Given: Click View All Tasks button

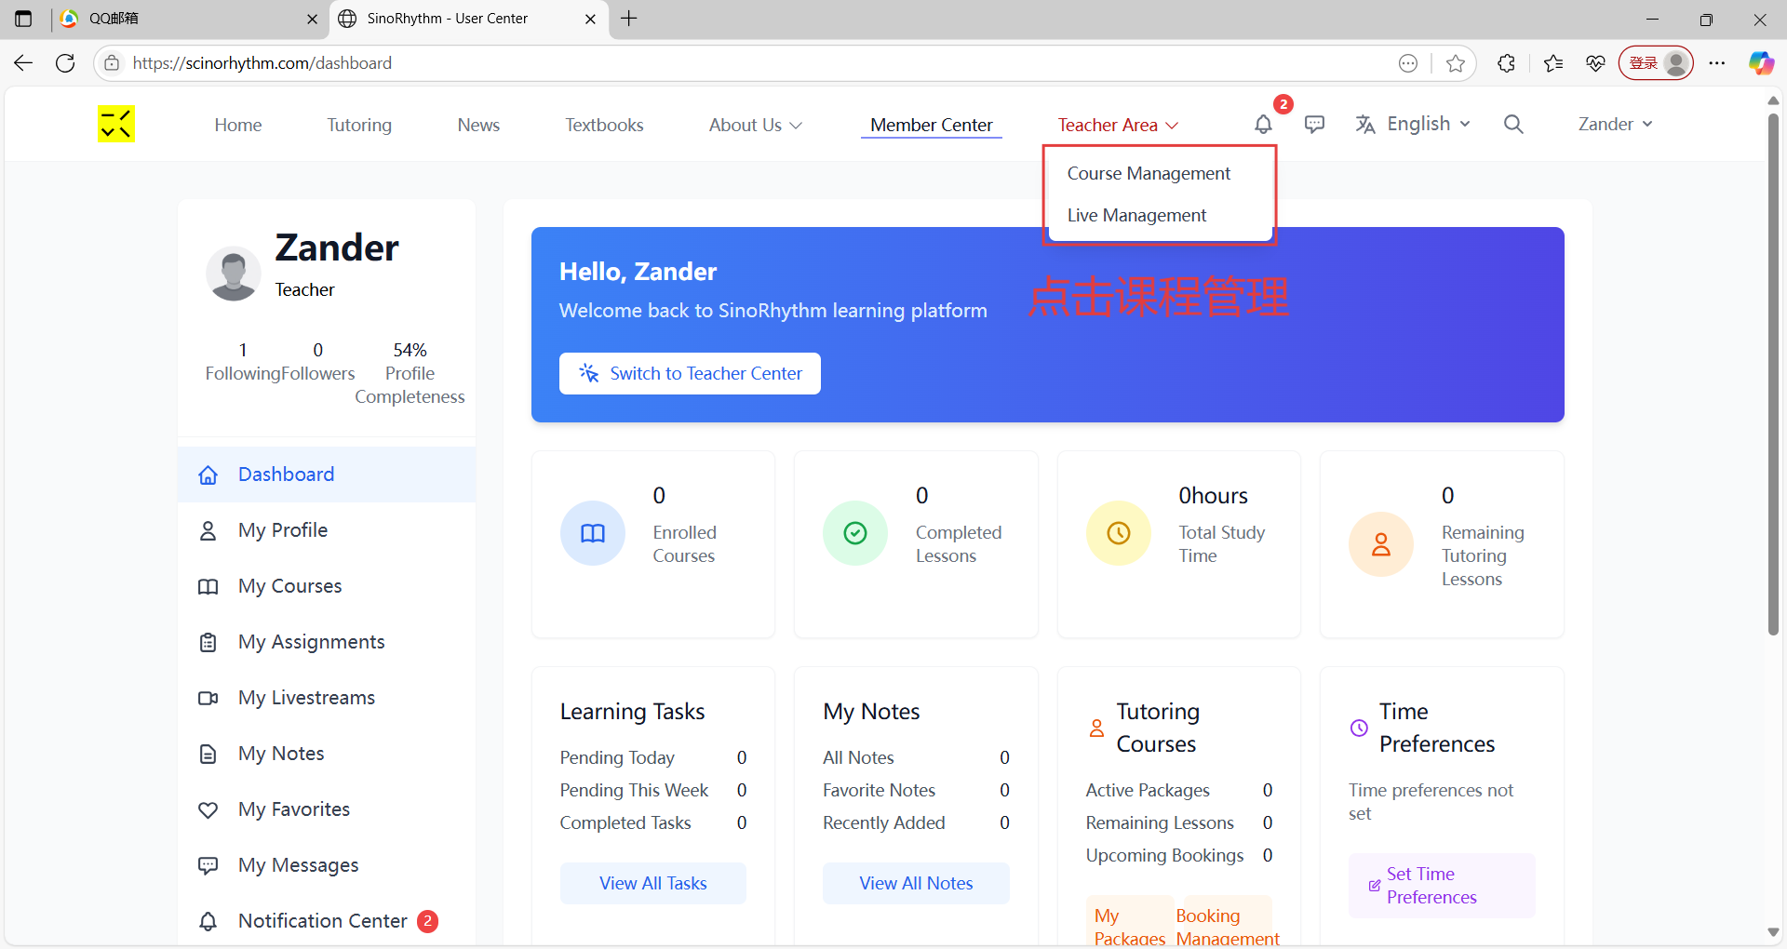Looking at the screenshot, I should tap(653, 883).
